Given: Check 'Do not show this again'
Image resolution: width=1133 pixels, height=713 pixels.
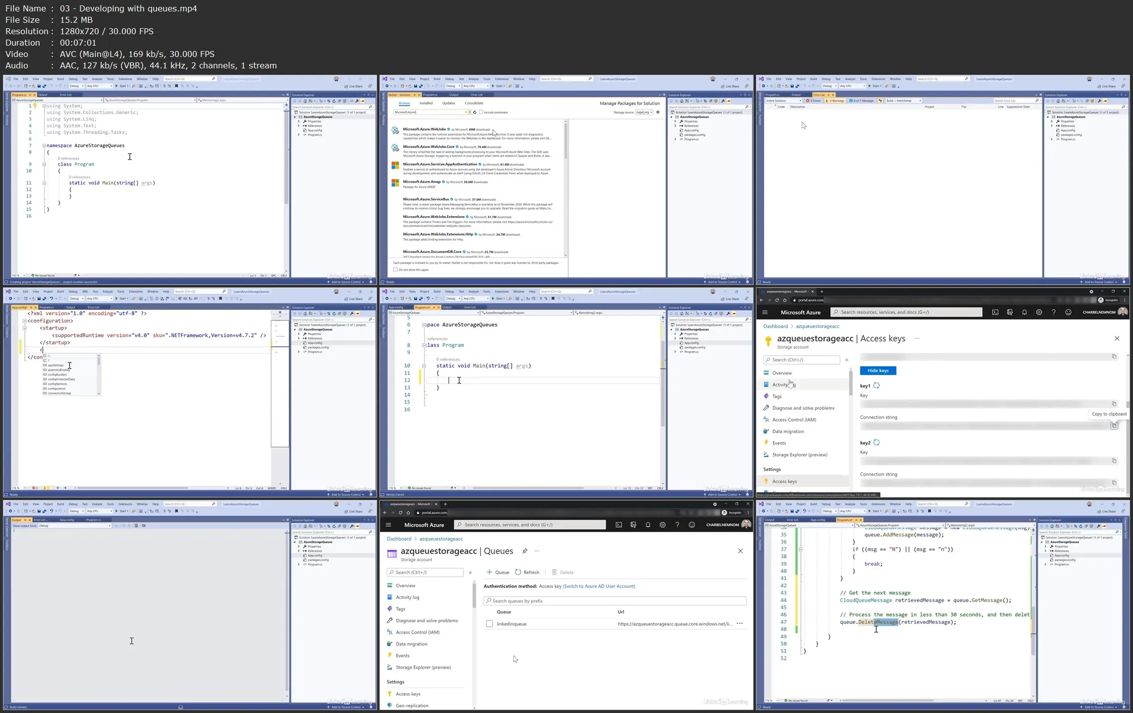Looking at the screenshot, I should (395, 270).
